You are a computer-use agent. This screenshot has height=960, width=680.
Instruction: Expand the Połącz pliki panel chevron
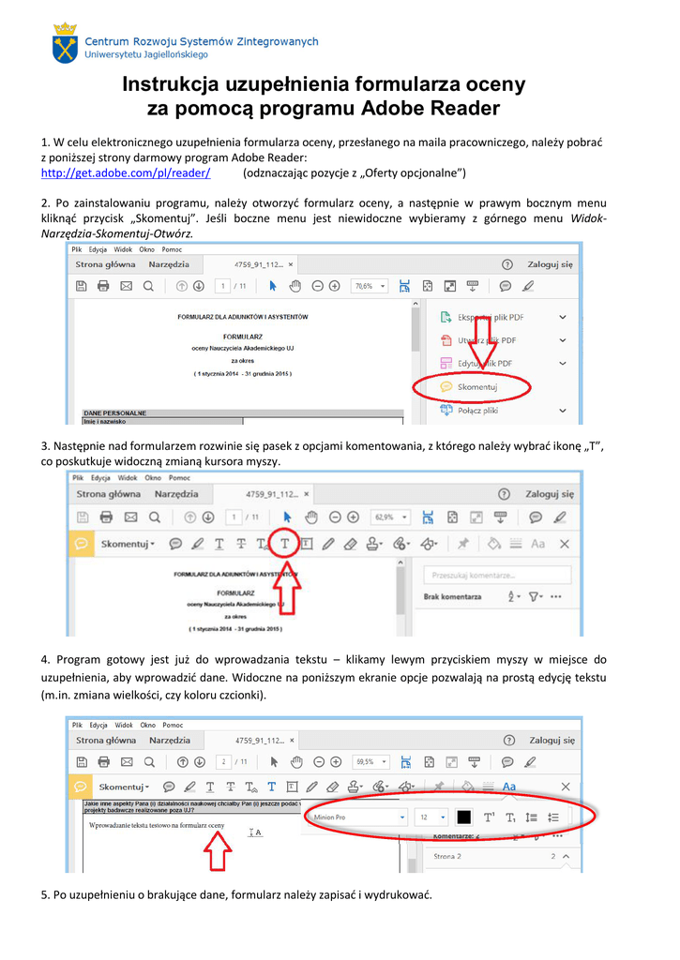tap(562, 410)
